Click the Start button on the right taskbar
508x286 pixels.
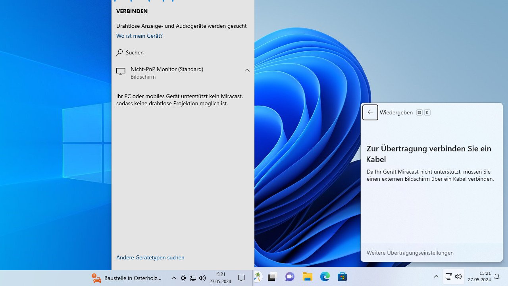[258, 278]
